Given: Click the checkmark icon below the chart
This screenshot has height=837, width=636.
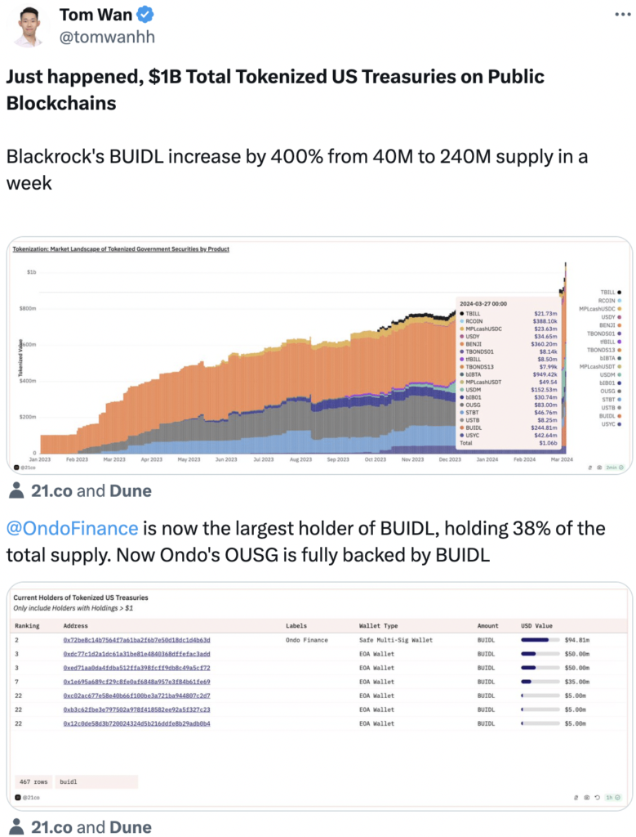Looking at the screenshot, I should coord(621,468).
